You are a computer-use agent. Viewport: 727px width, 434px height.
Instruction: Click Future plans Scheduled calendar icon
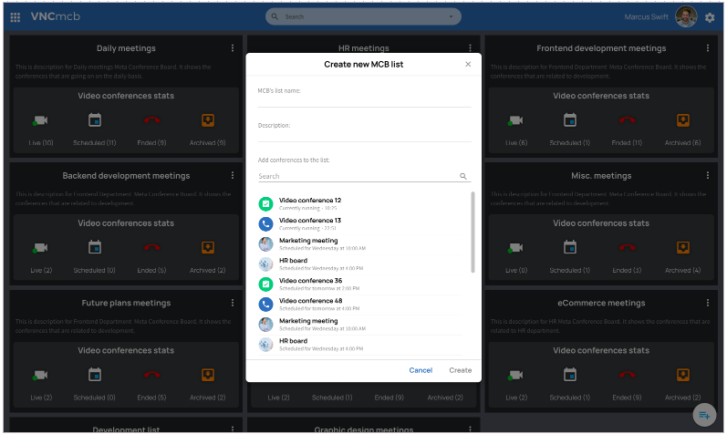(95, 374)
